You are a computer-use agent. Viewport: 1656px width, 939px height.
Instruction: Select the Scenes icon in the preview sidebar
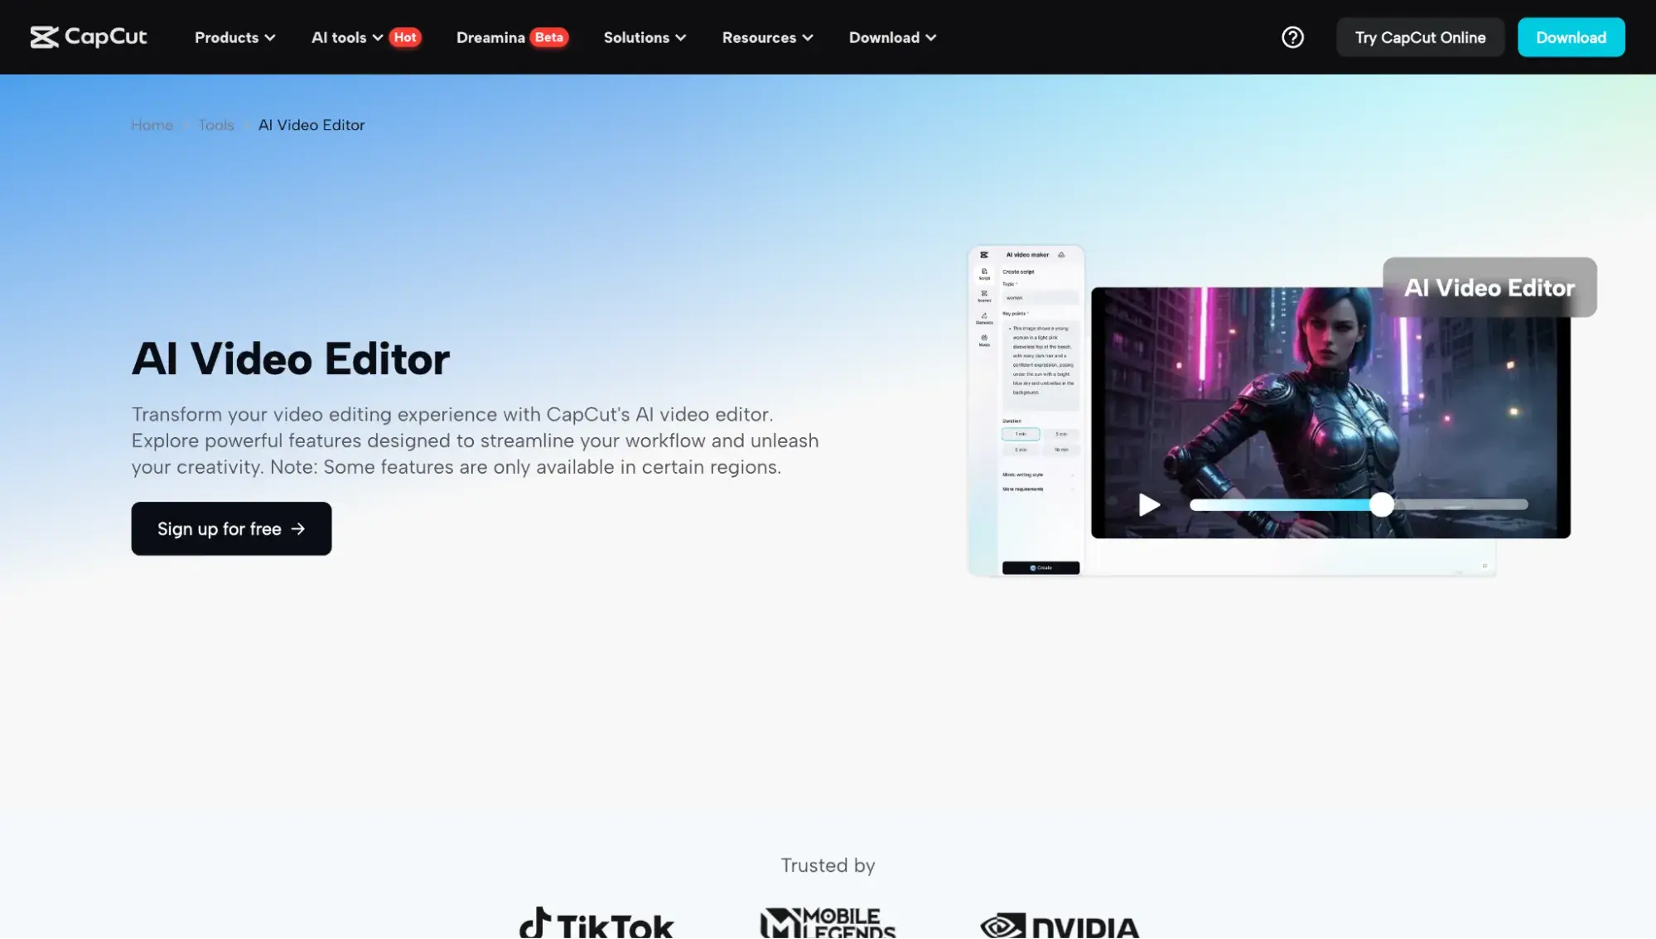984,296
